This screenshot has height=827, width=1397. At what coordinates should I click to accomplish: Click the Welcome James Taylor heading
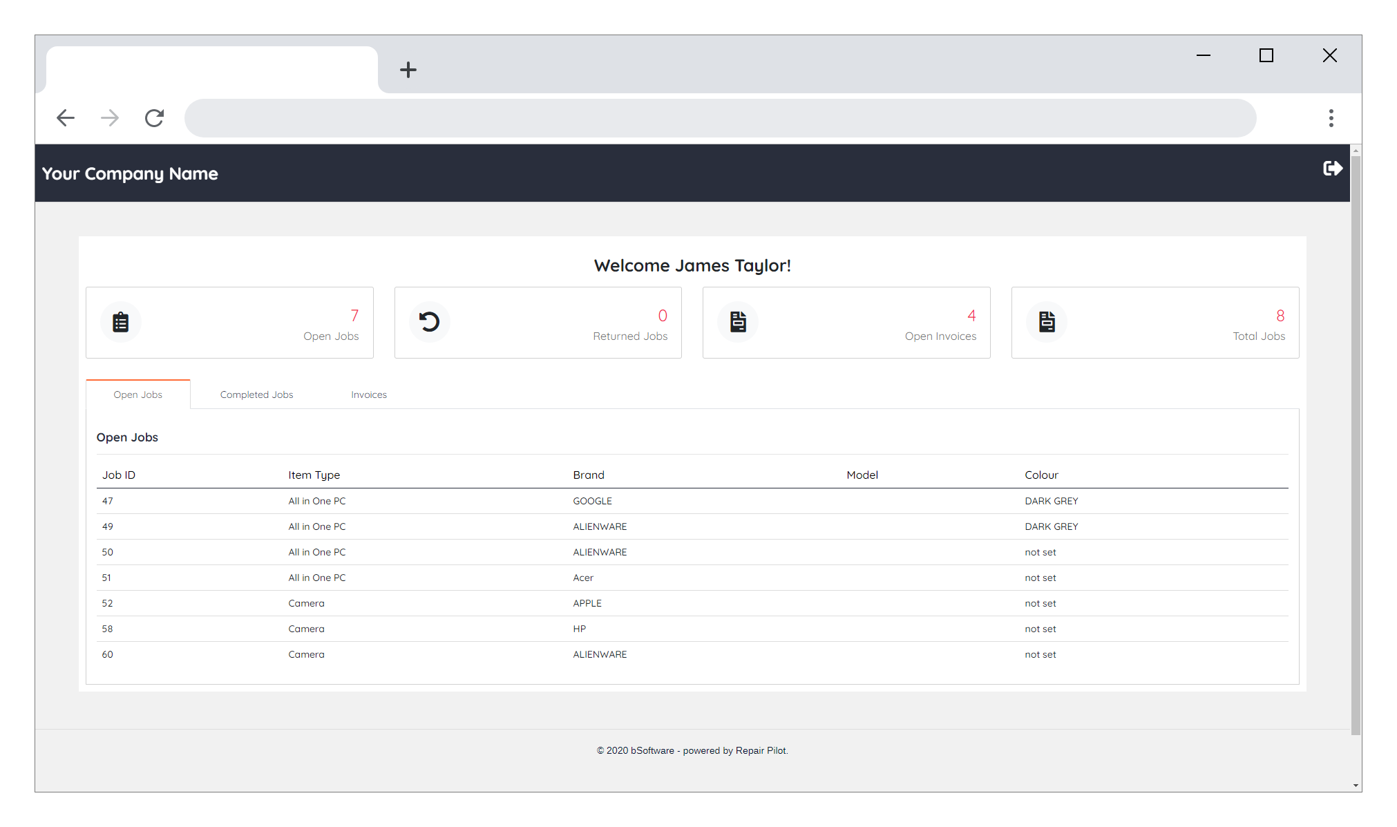[x=692, y=266]
